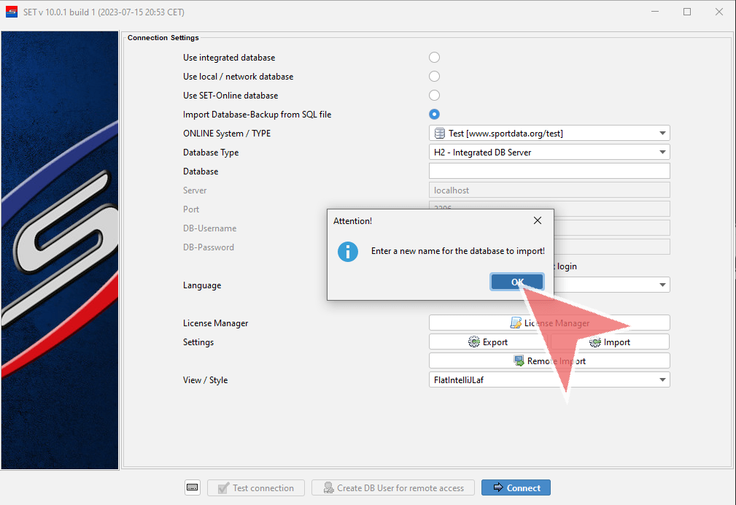
Task: Select Import Database-Backup from SQL file
Action: coord(434,115)
